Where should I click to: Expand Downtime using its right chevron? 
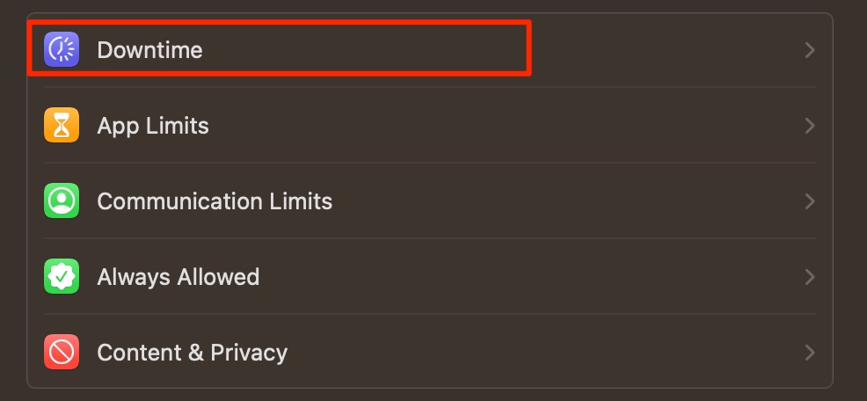(x=810, y=50)
